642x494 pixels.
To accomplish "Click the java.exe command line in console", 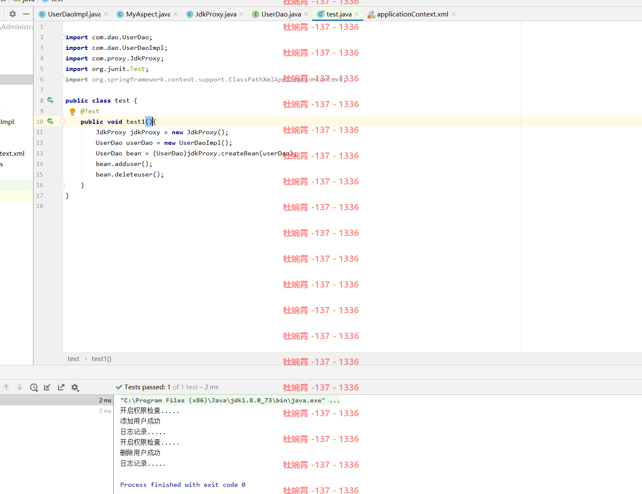I will pos(230,400).
